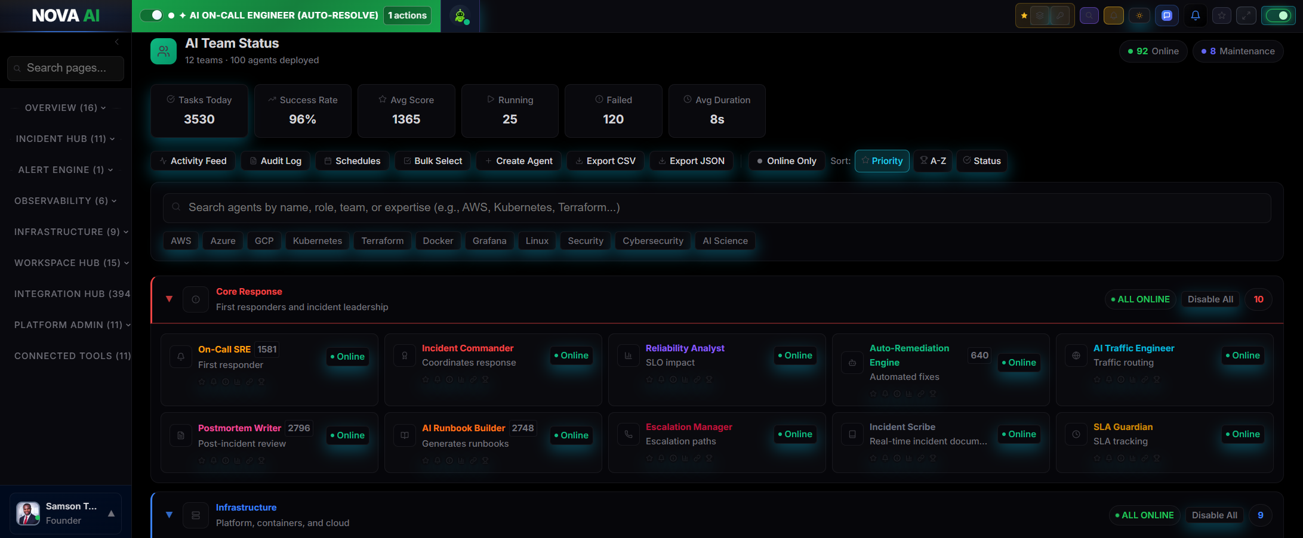
Task: Toggle the bell alert icon on AI Runbook Builder
Action: [438, 460]
